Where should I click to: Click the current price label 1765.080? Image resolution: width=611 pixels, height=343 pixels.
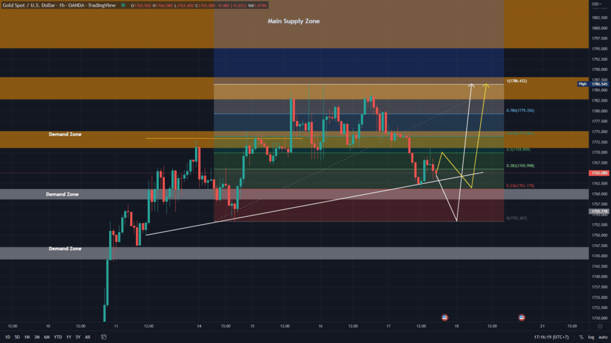[x=600, y=173]
